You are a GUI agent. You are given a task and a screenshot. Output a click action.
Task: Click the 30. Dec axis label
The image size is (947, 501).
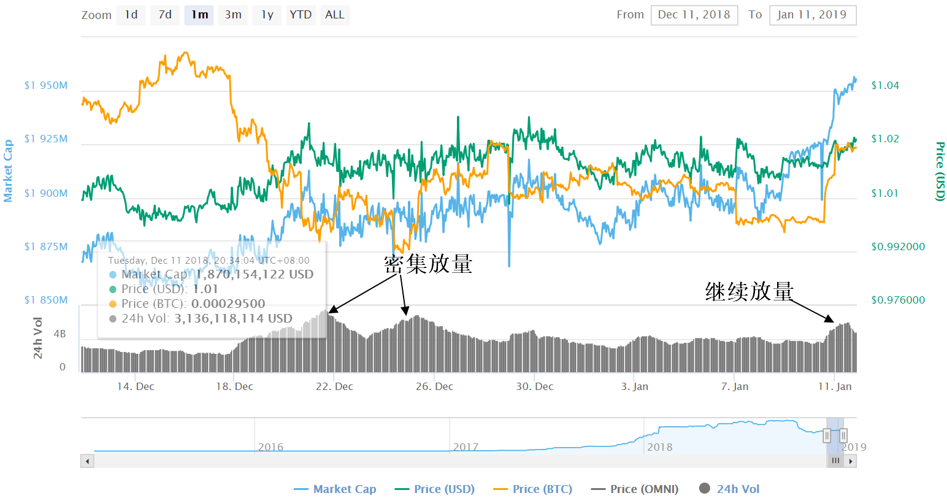(534, 386)
